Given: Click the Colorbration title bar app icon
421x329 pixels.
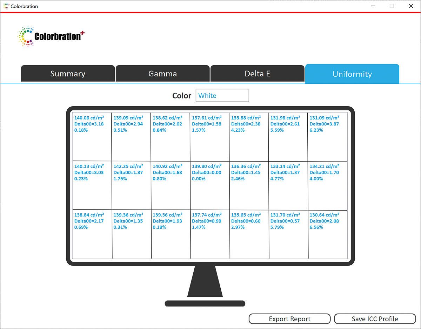Looking at the screenshot, I should (6, 6).
